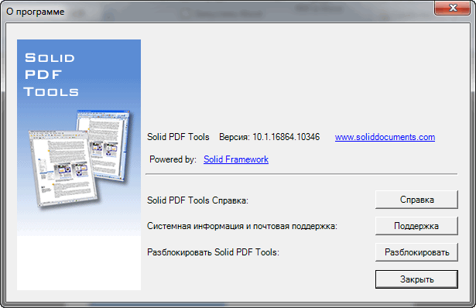Image resolution: width=476 pixels, height=308 pixels.
Task: Click the Разблокировать unlock button
Action: coord(416,252)
